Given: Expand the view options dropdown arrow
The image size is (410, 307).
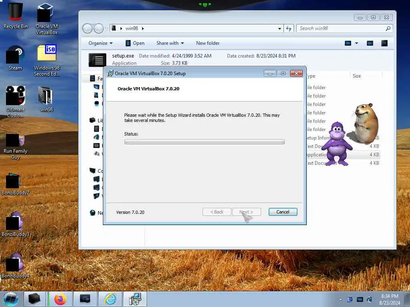Looking at the screenshot, I should (x=356, y=43).
